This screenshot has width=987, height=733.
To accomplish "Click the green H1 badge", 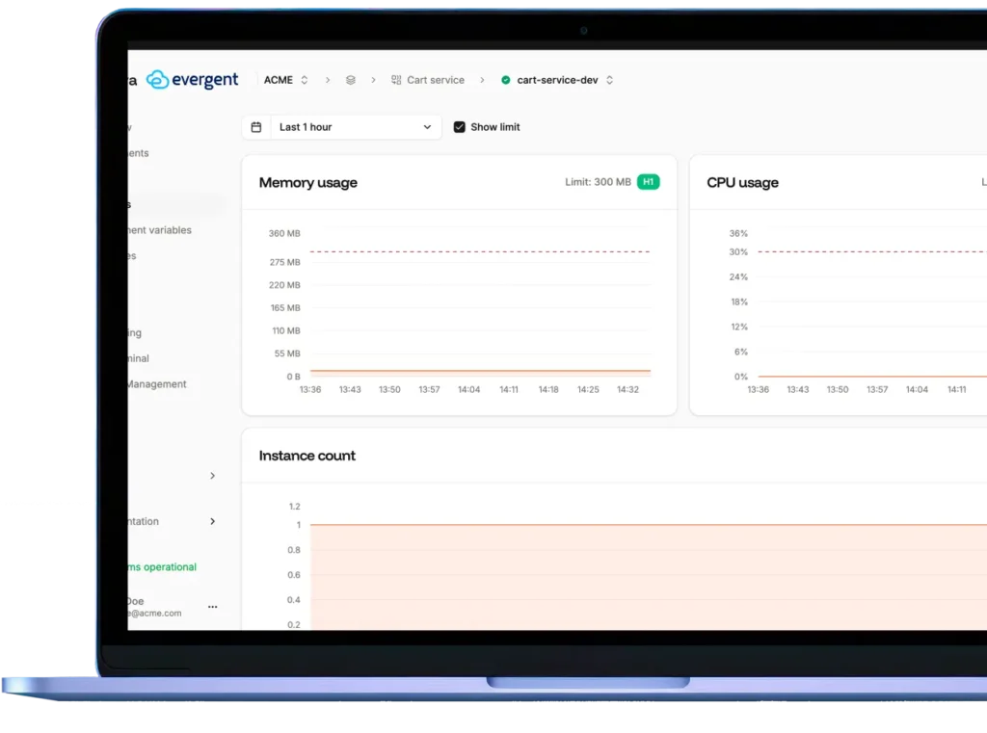I will 649,182.
